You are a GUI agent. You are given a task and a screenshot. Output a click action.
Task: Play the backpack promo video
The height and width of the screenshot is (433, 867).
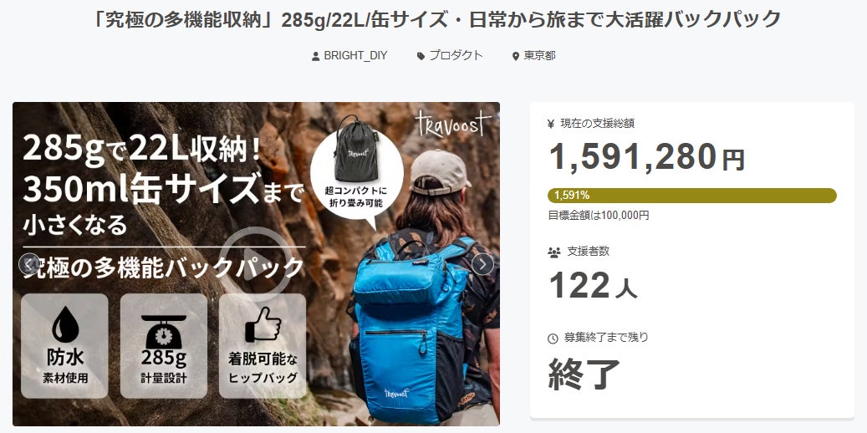click(256, 263)
